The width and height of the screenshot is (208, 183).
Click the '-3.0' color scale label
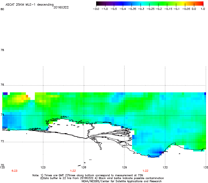[96, 9]
